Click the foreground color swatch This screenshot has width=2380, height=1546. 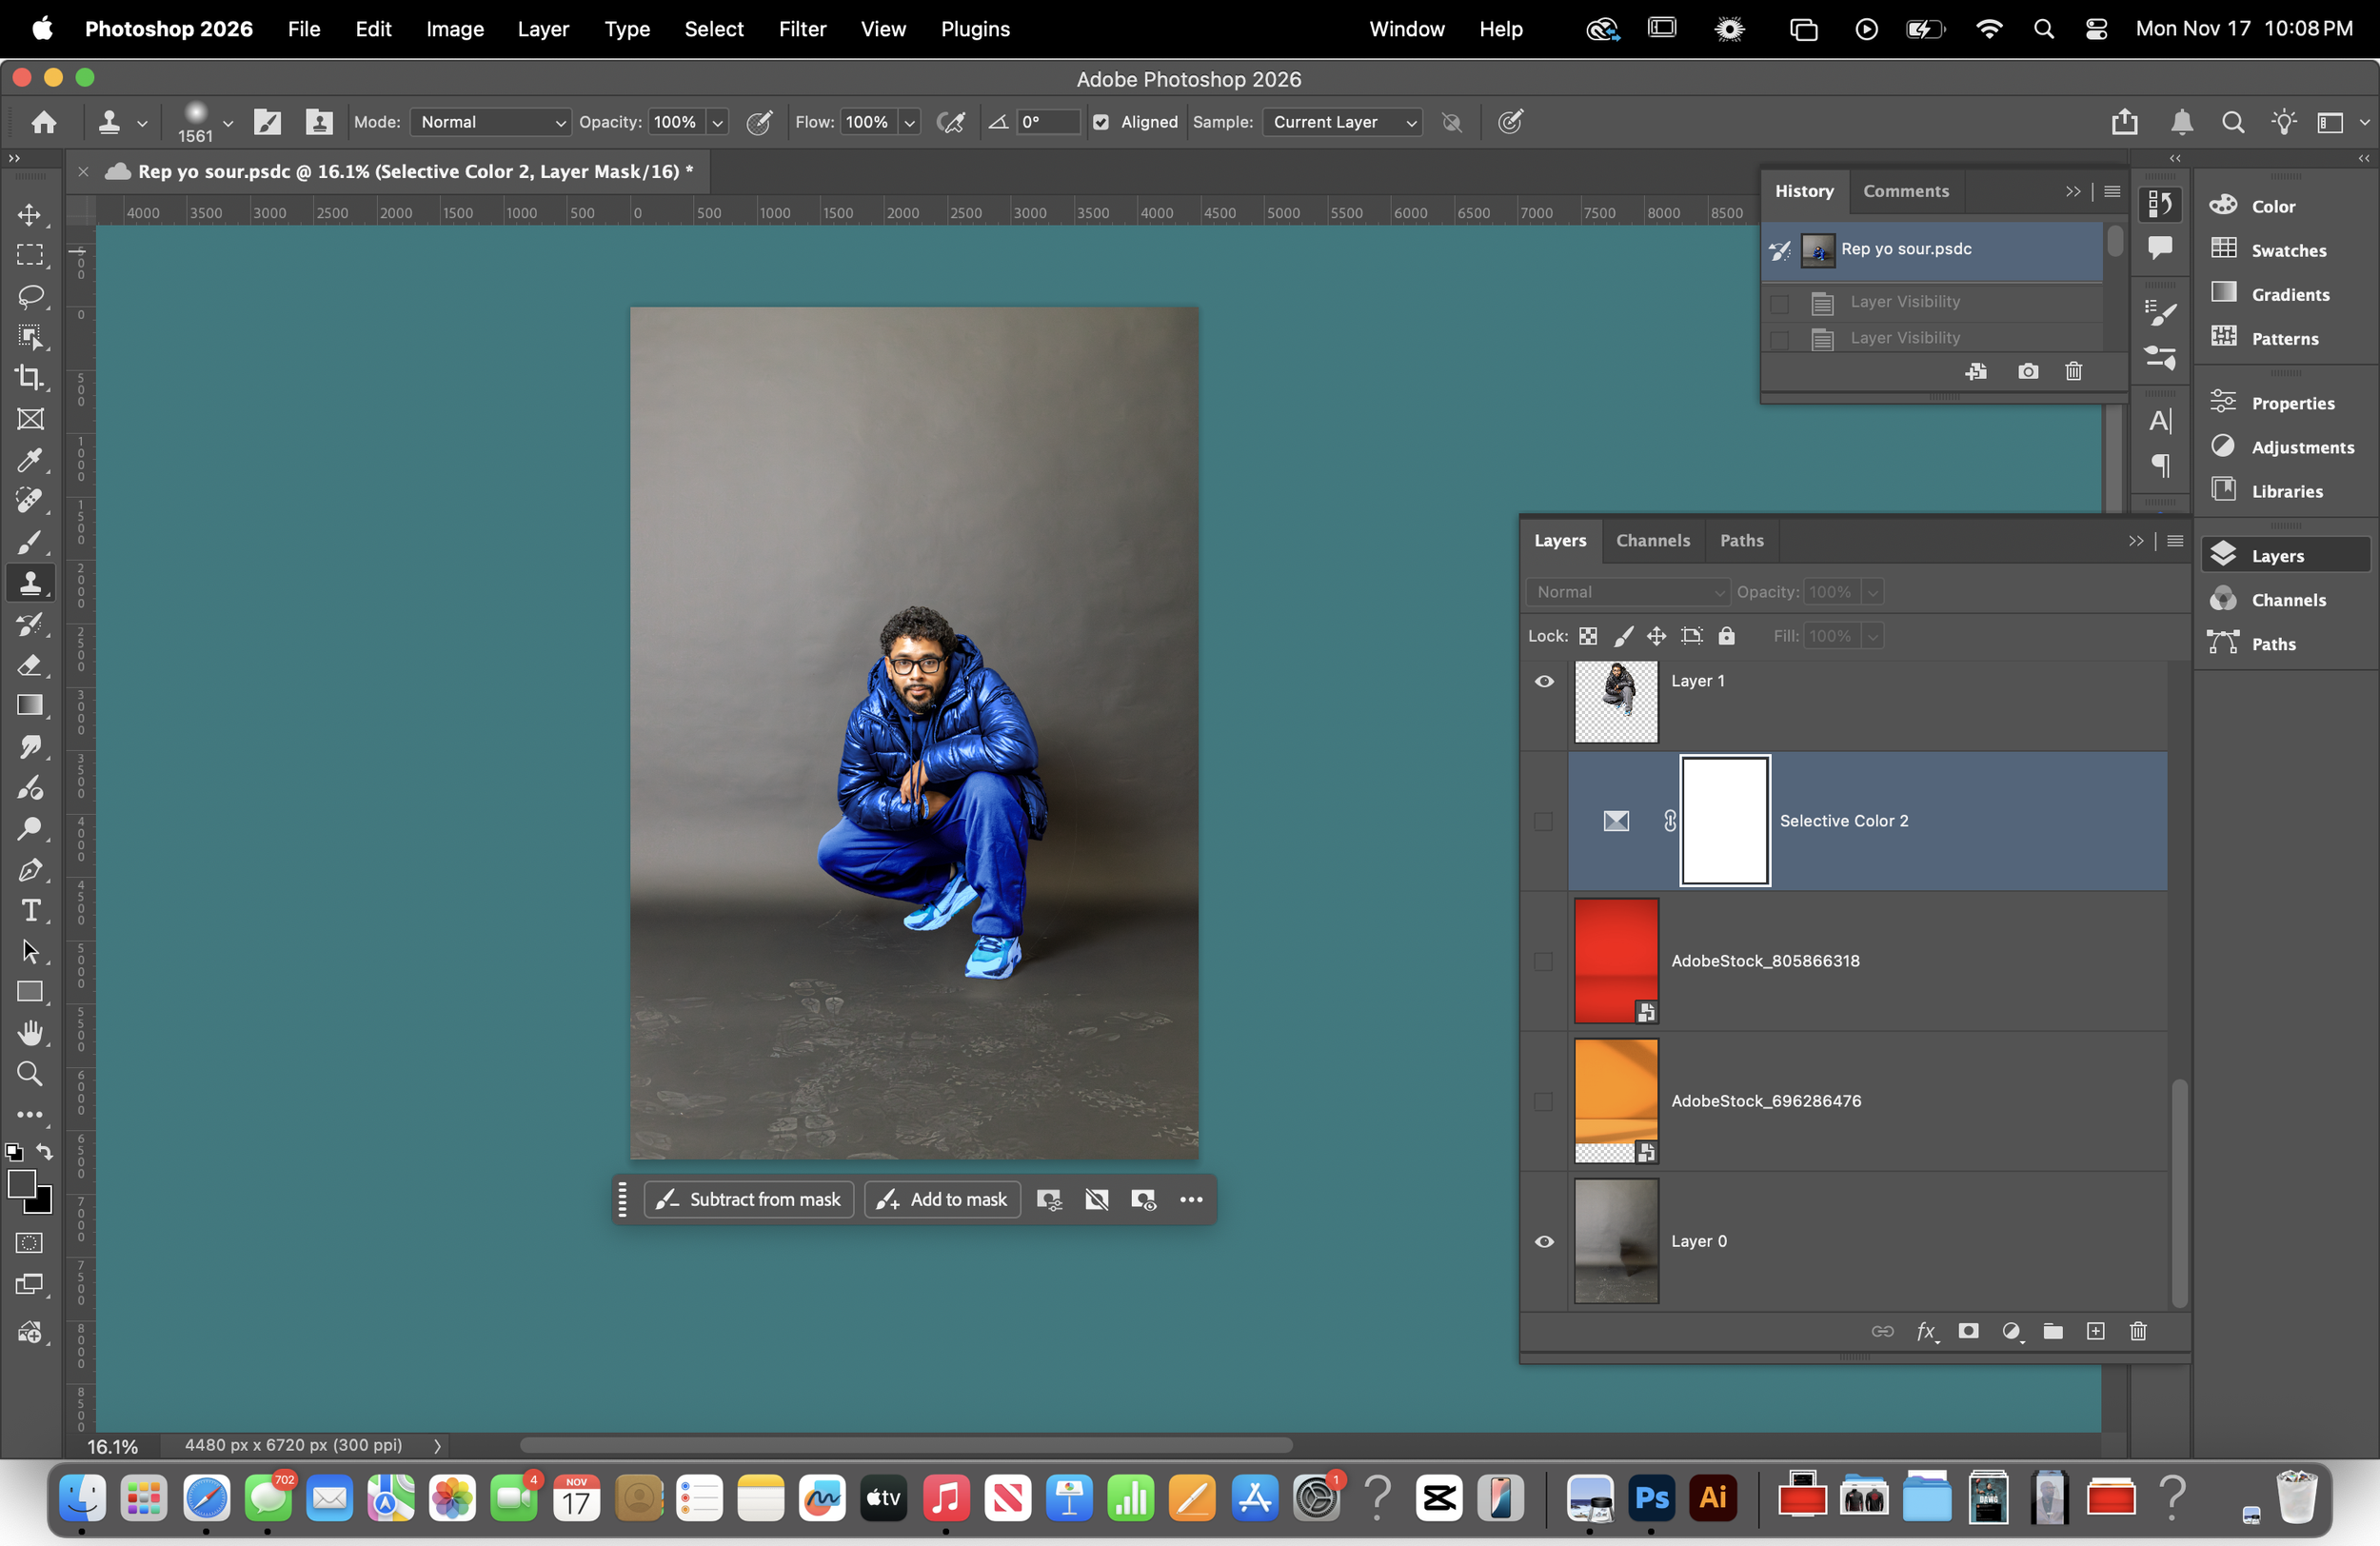click(20, 1183)
